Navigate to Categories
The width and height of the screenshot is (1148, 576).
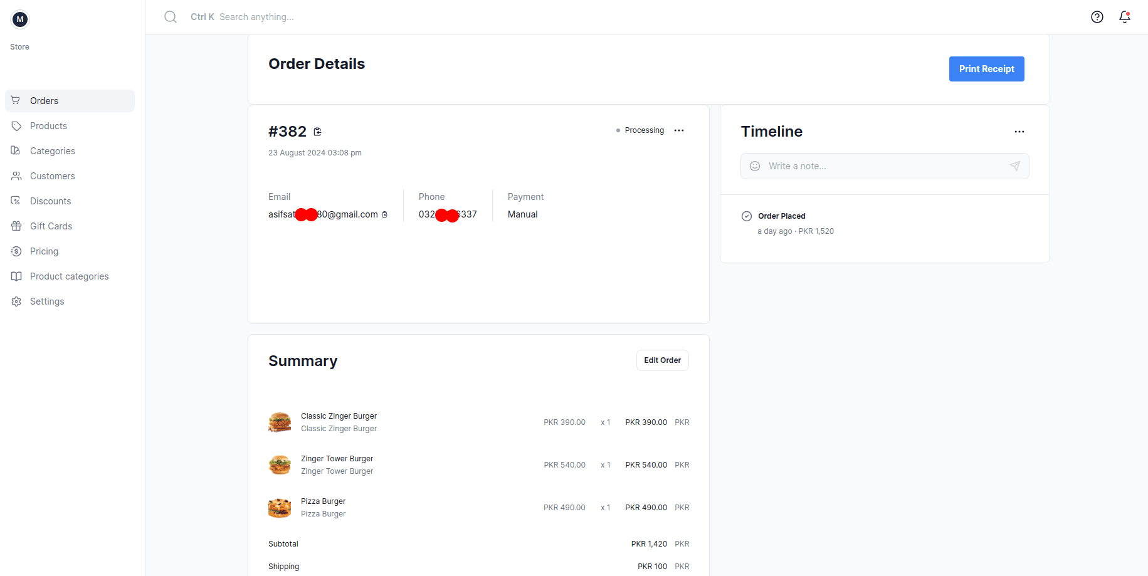pyautogui.click(x=70, y=151)
